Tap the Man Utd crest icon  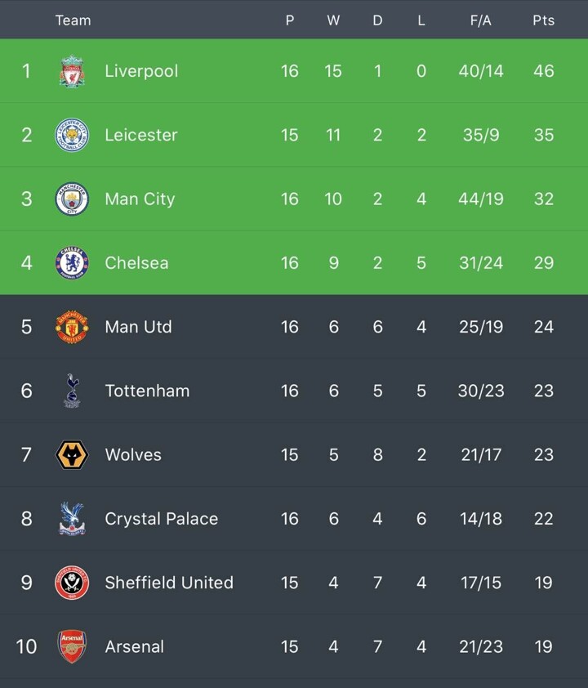[72, 327]
